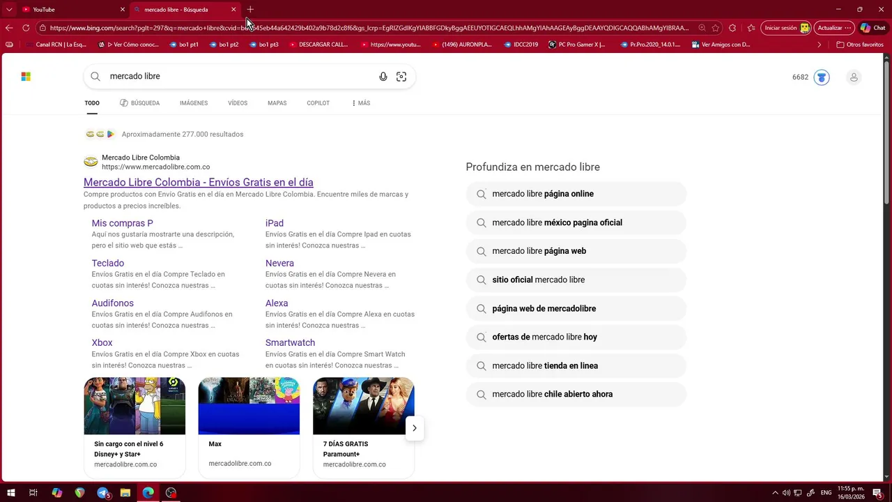This screenshot has height=502, width=892.
Task: Click Iniciar sesión button
Action: pyautogui.click(x=786, y=28)
